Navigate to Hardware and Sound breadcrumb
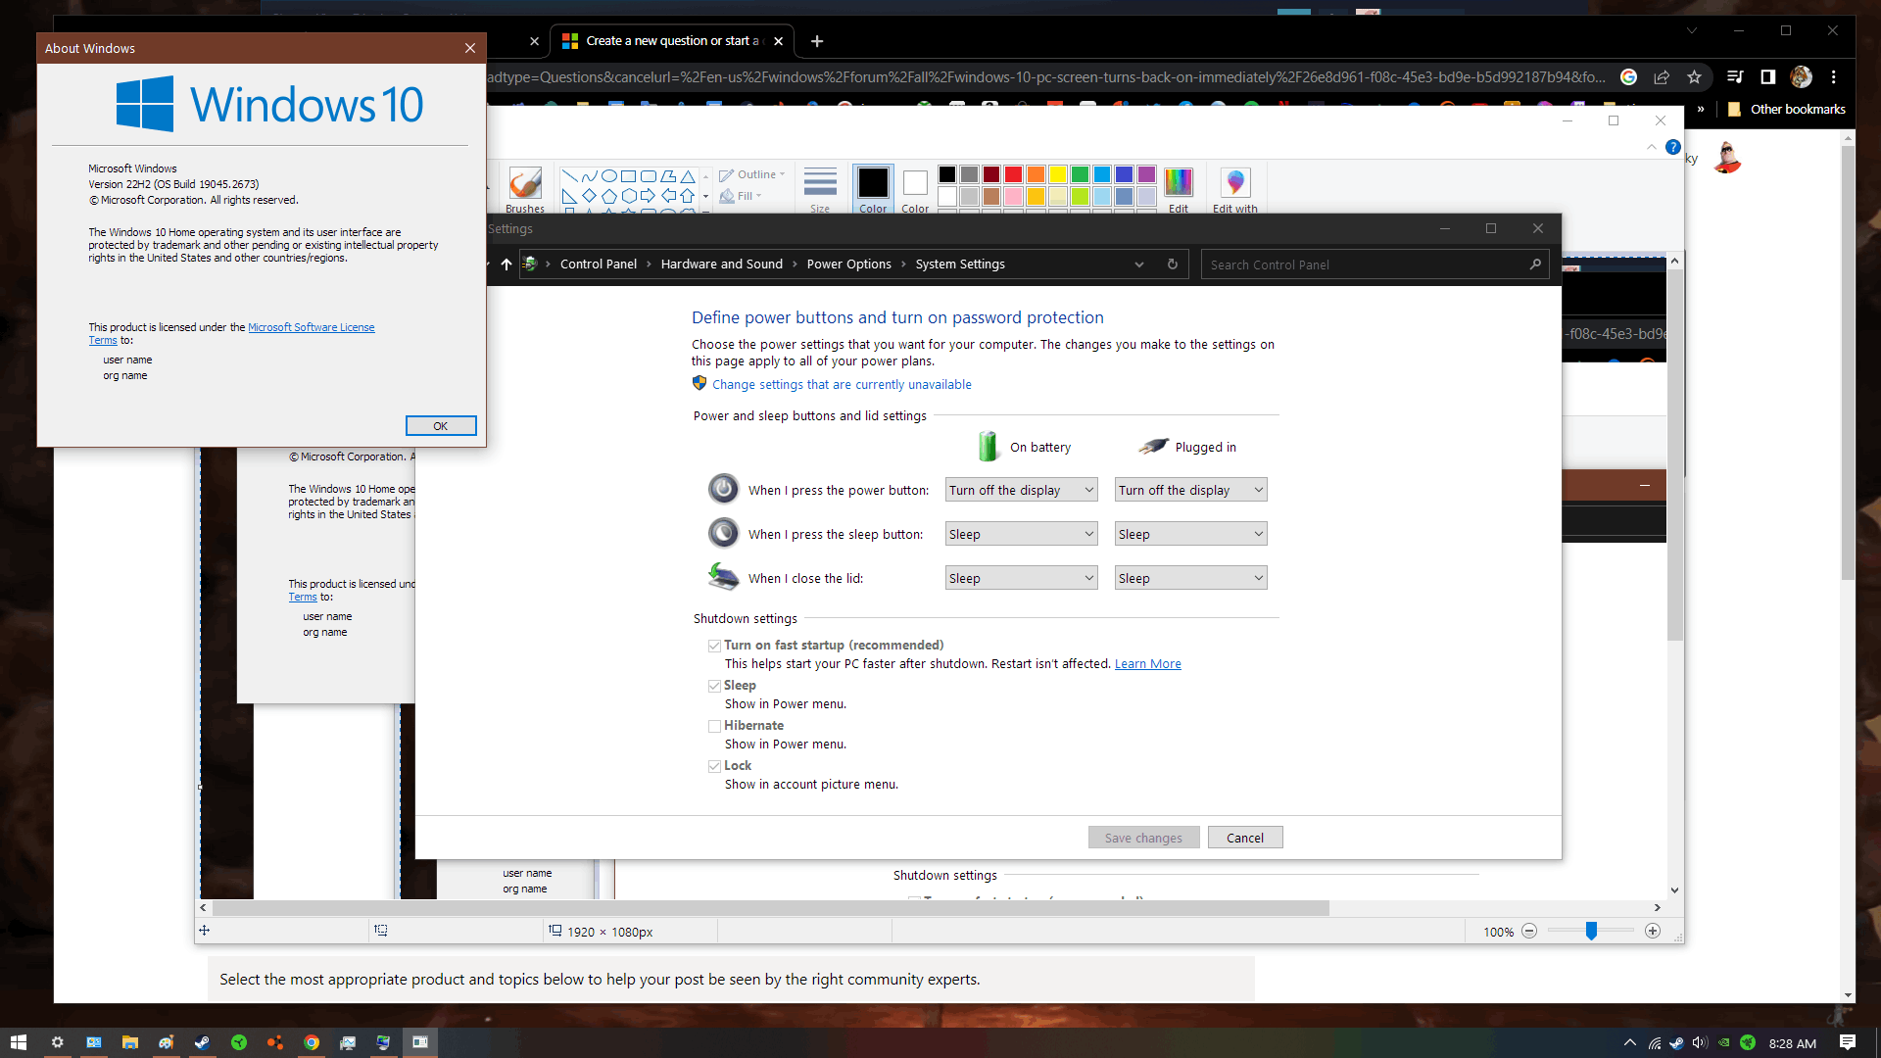 (x=721, y=264)
